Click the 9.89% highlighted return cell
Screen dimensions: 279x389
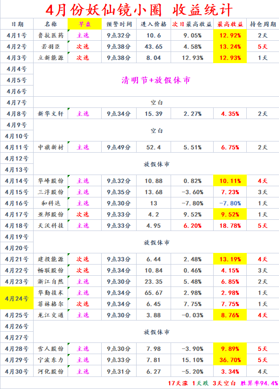click(230, 349)
